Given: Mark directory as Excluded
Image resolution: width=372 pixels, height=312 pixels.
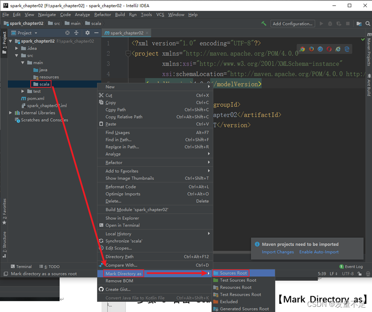Looking at the screenshot, I should coord(243,302).
